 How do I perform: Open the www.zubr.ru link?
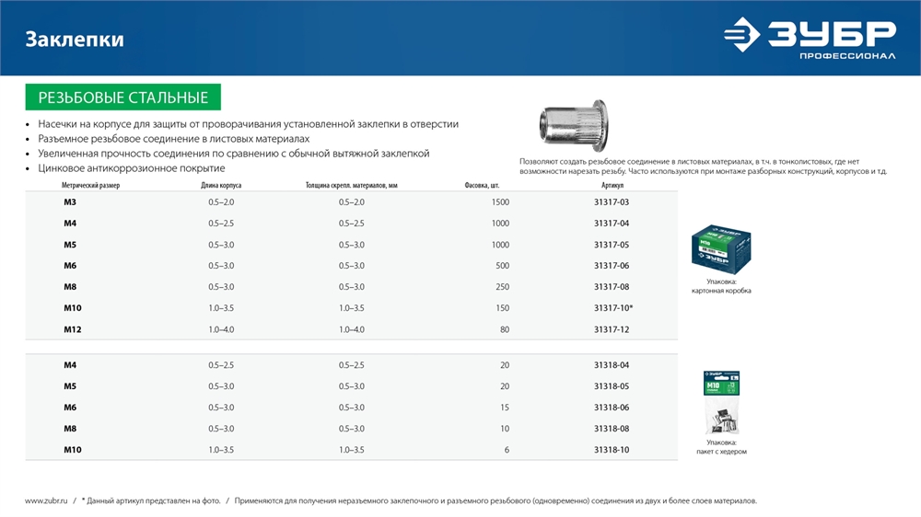pos(46,500)
